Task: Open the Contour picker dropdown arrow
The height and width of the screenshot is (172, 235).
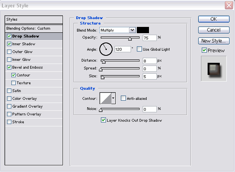Action: [113, 98]
